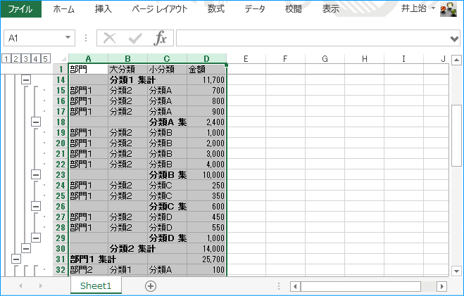The image size is (464, 296).
Task: Click the horizontal scrollbar thumb
Action: [360, 286]
